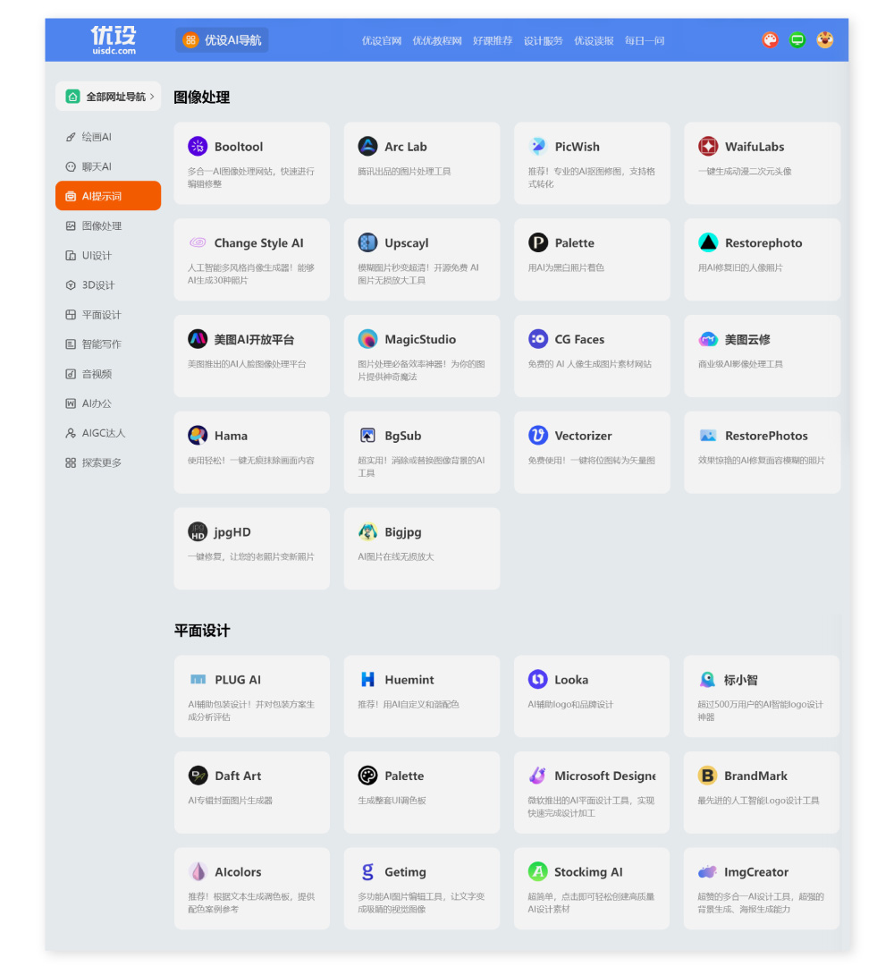894x967 pixels.
Task: Open the 优优教程网 header link
Action: 437,40
